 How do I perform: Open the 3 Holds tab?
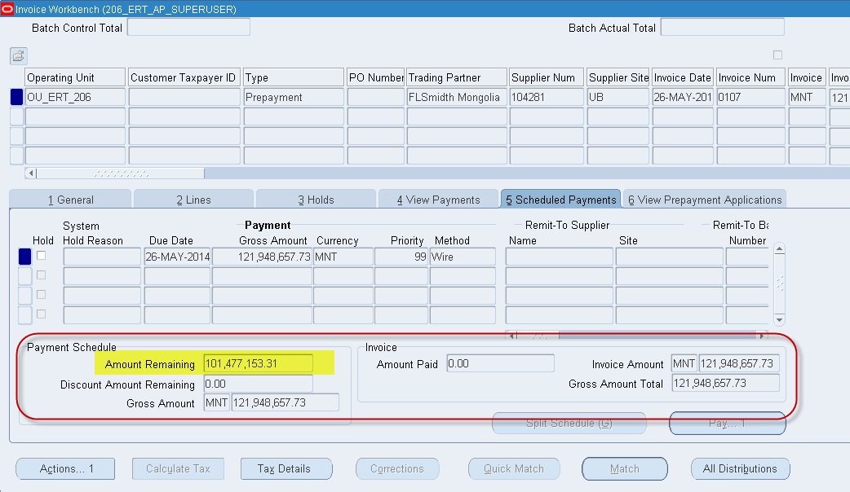316,198
